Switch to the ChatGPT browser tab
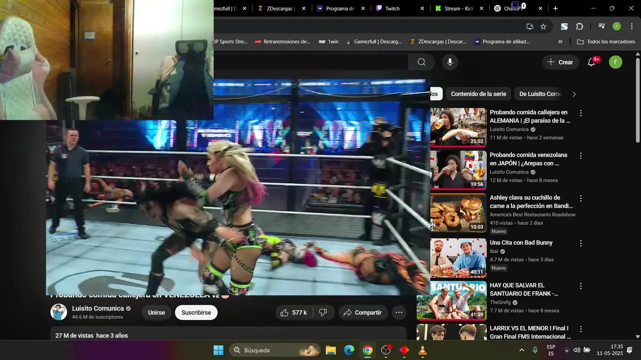This screenshot has width=641, height=360. 518,8
